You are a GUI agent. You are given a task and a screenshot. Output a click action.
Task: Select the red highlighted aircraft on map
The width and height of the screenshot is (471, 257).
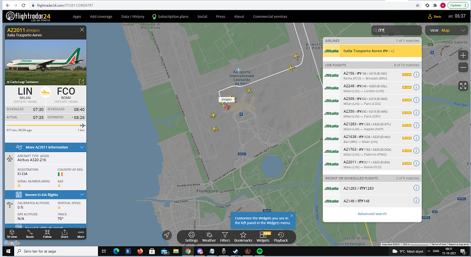[x=227, y=106]
